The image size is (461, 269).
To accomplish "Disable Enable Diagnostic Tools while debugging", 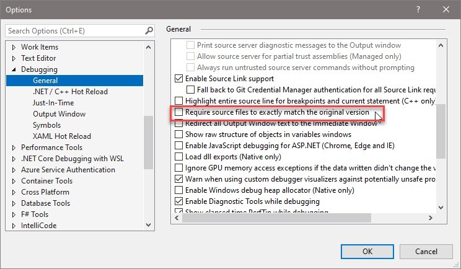I will pyautogui.click(x=180, y=201).
